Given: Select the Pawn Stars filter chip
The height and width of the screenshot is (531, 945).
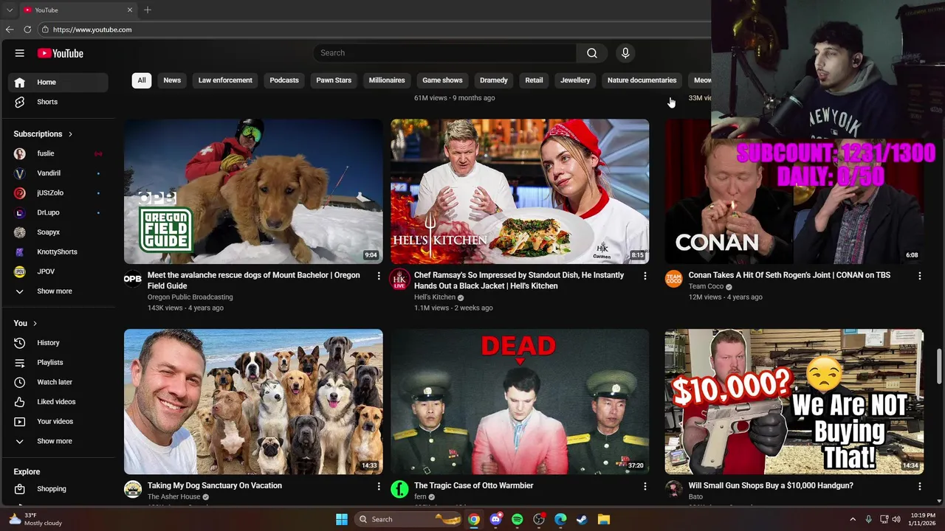Looking at the screenshot, I should (x=334, y=80).
